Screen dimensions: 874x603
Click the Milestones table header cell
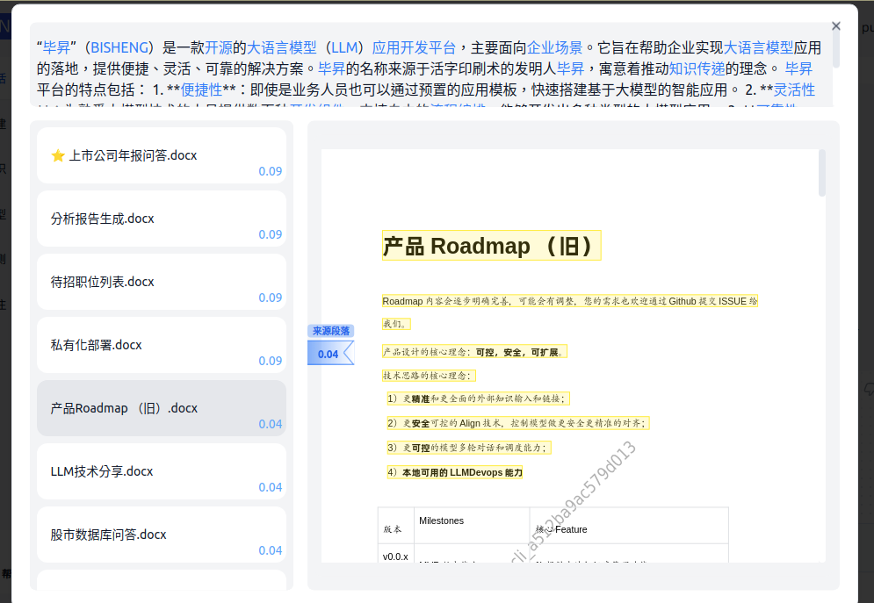pos(472,525)
